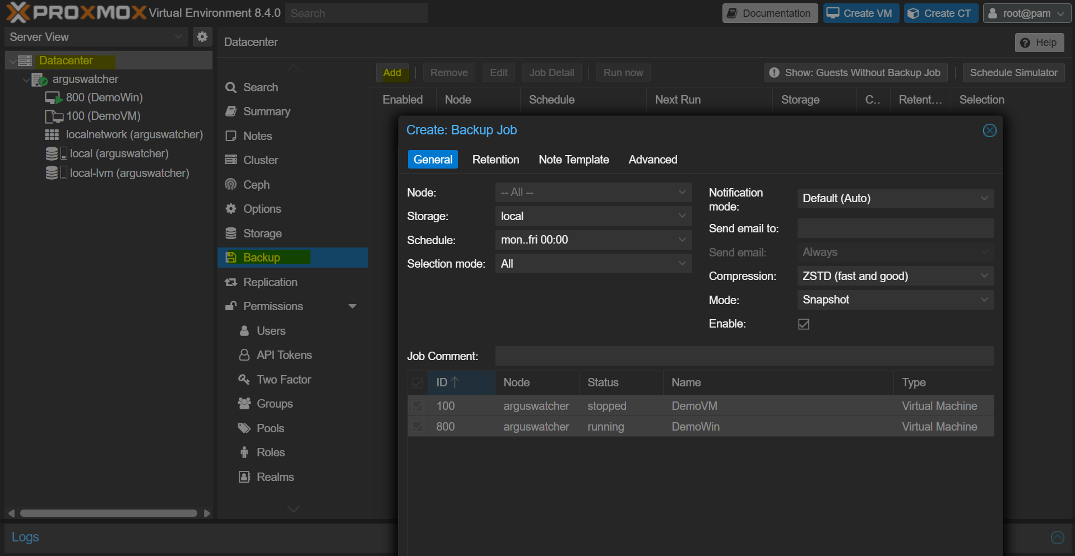Click the localnetwork grid icon
Image resolution: width=1075 pixels, height=556 pixels.
pyautogui.click(x=52, y=135)
